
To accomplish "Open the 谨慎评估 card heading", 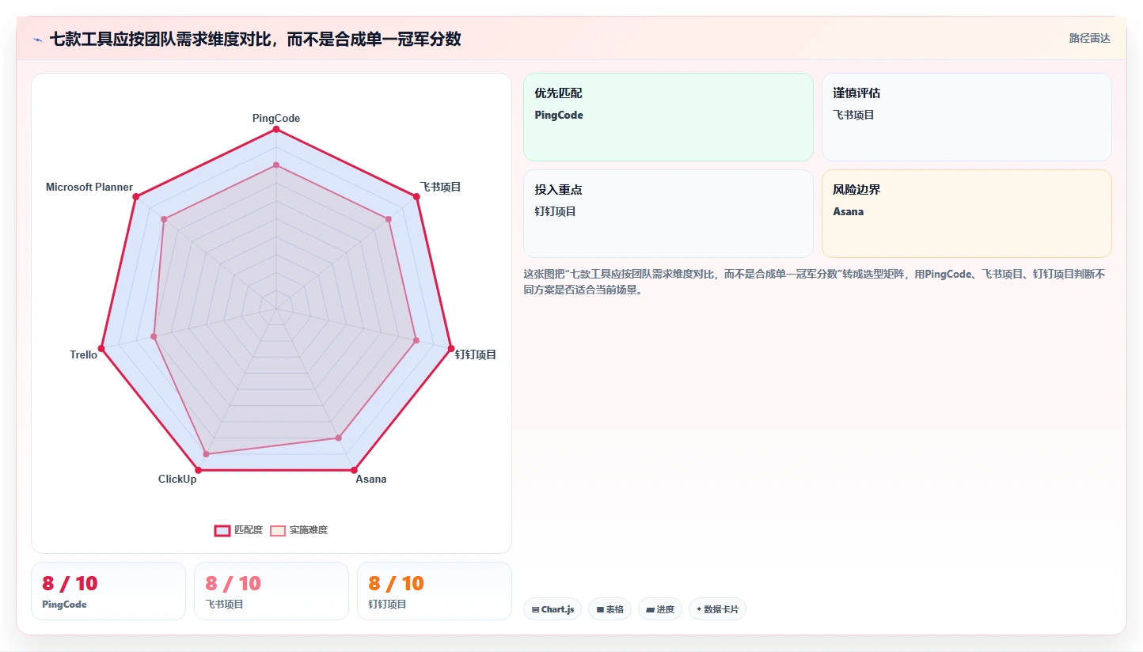I will pos(856,93).
